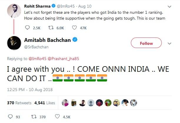Open the @SrBachchan handle
This screenshot has width=180, height=123.
click(x=37, y=47)
